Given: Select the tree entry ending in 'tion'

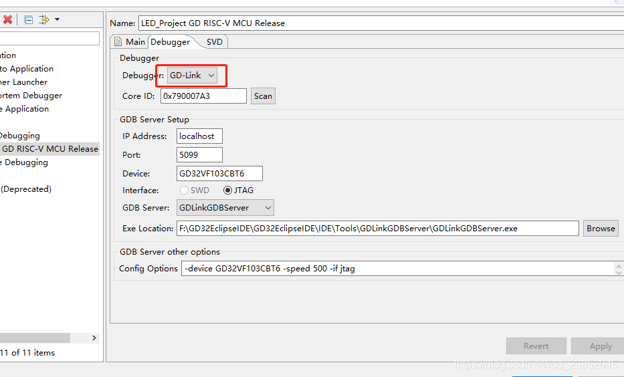Looking at the screenshot, I should coord(8,55).
